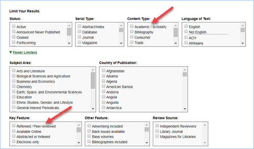Select Afghanistan in Country of Publication
This screenshot has width=254, height=149.
click(103, 71)
